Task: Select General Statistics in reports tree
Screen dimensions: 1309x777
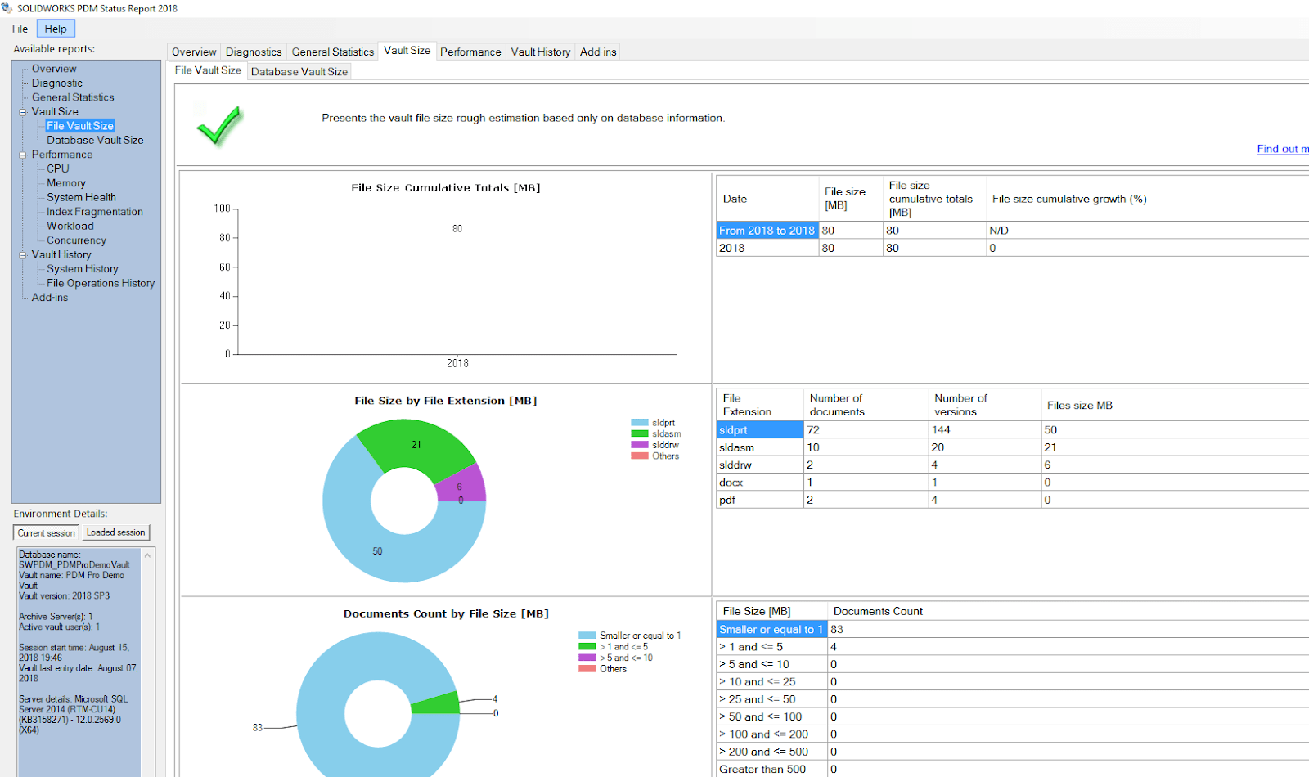Action: [73, 97]
